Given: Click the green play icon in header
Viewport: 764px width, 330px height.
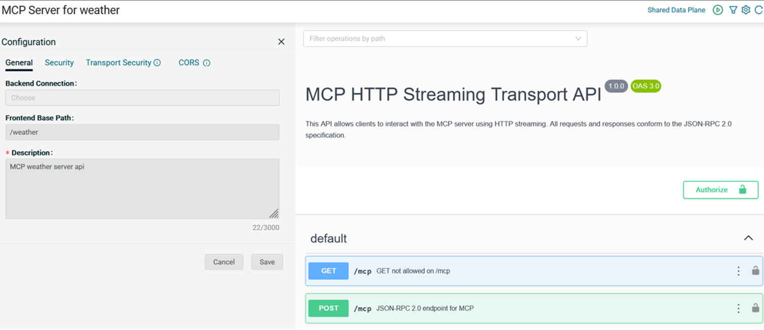Looking at the screenshot, I should click(718, 10).
